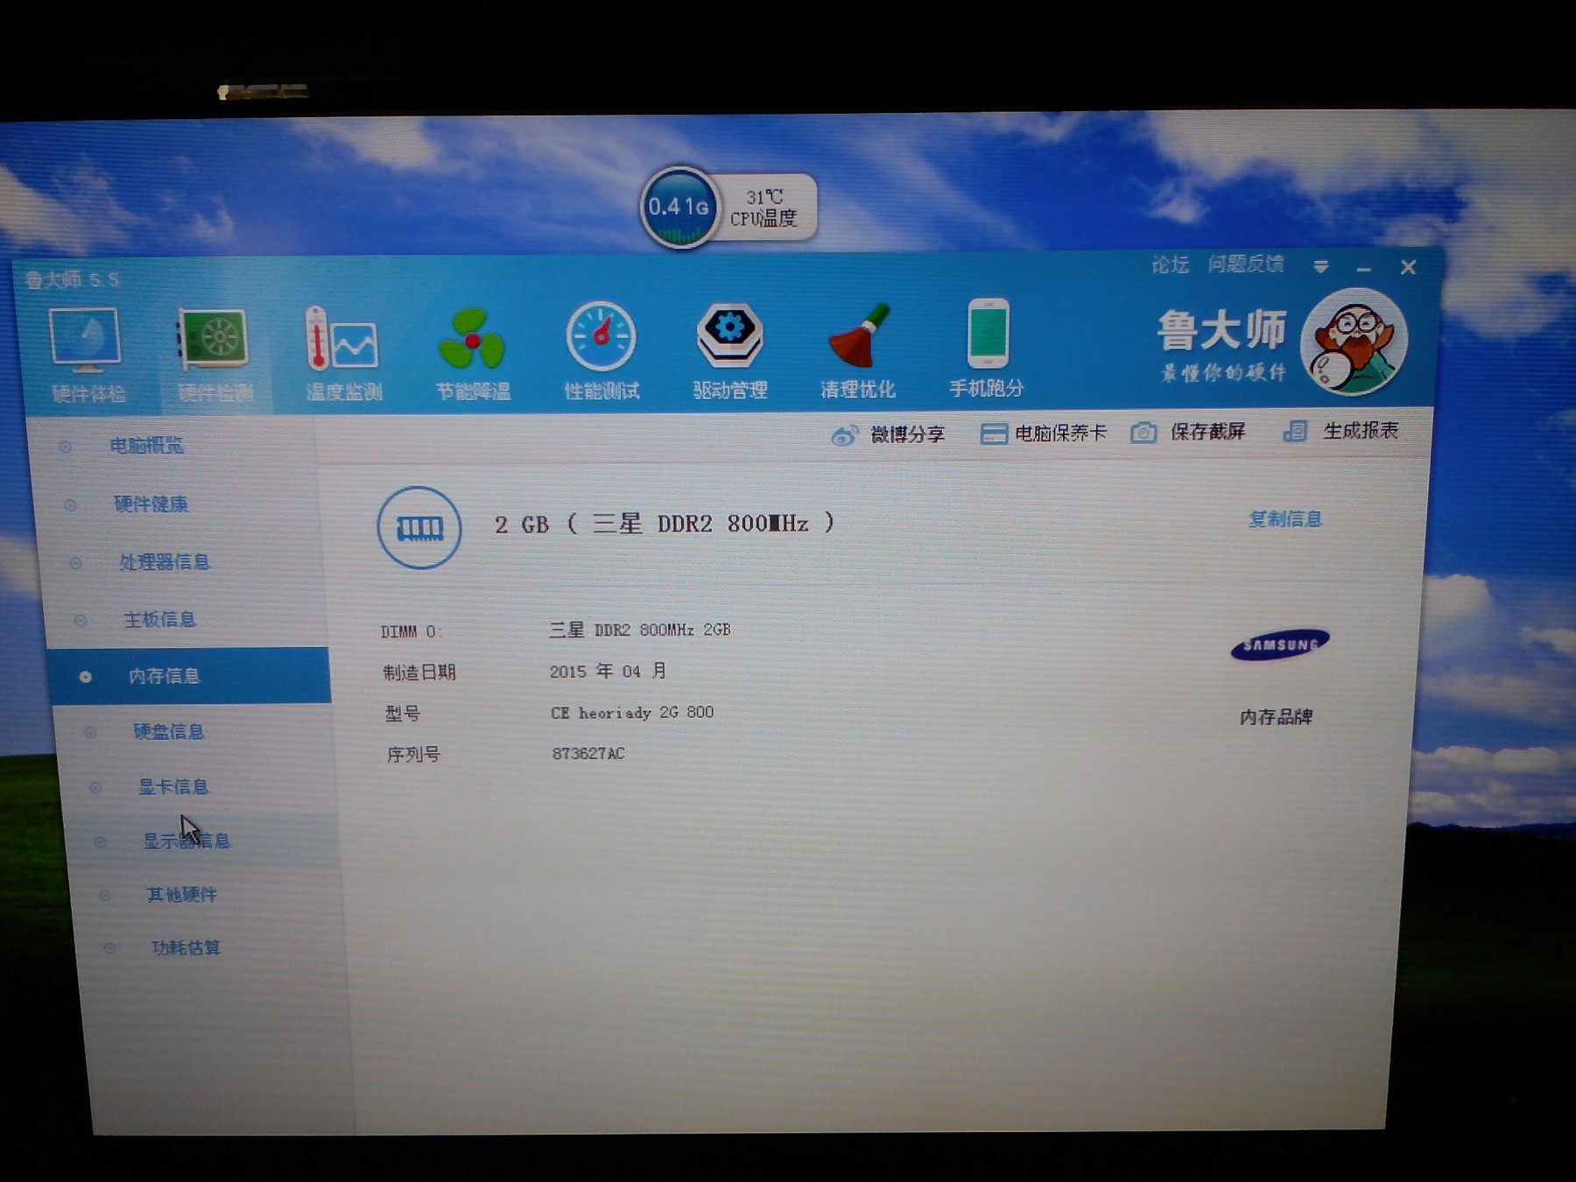Click the Samsung brand logo
1576x1182 pixels.
point(1280,645)
